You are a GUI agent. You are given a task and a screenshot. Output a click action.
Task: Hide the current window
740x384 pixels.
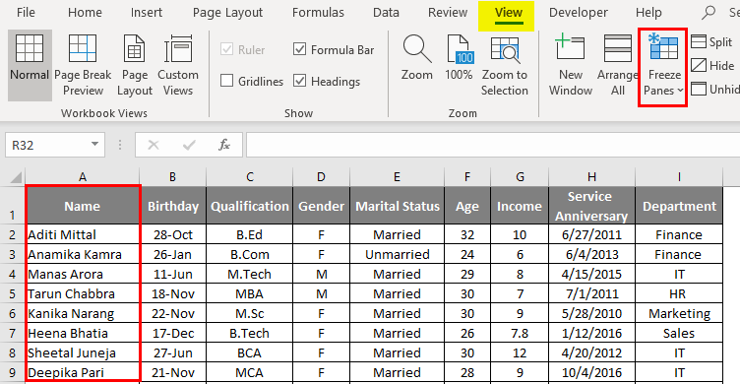point(712,65)
